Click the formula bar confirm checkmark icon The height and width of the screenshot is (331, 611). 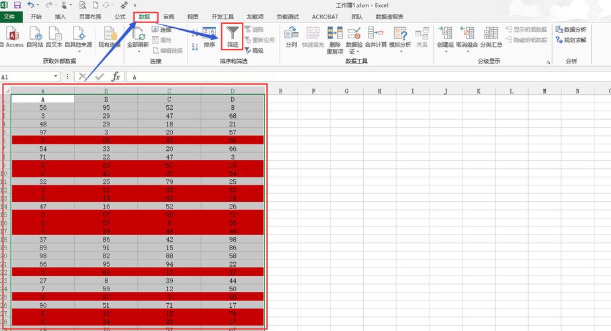(x=99, y=77)
